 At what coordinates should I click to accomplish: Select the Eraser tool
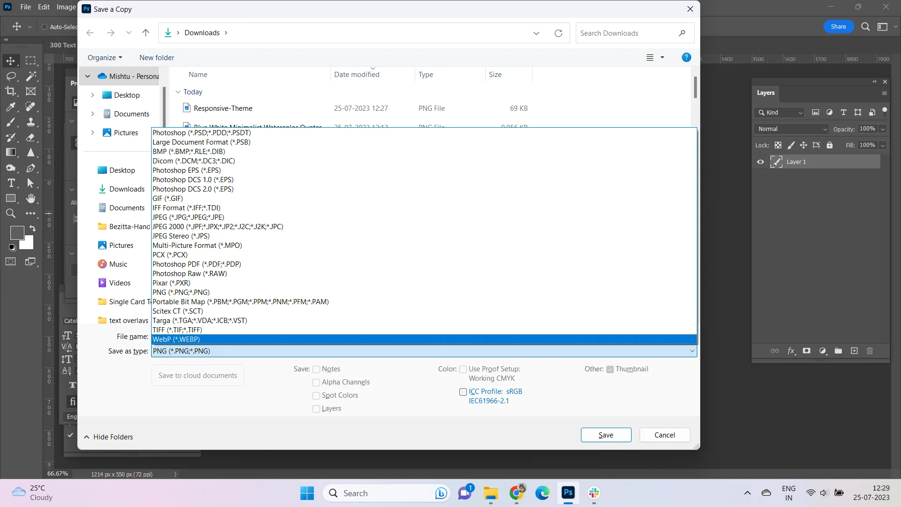(x=31, y=138)
